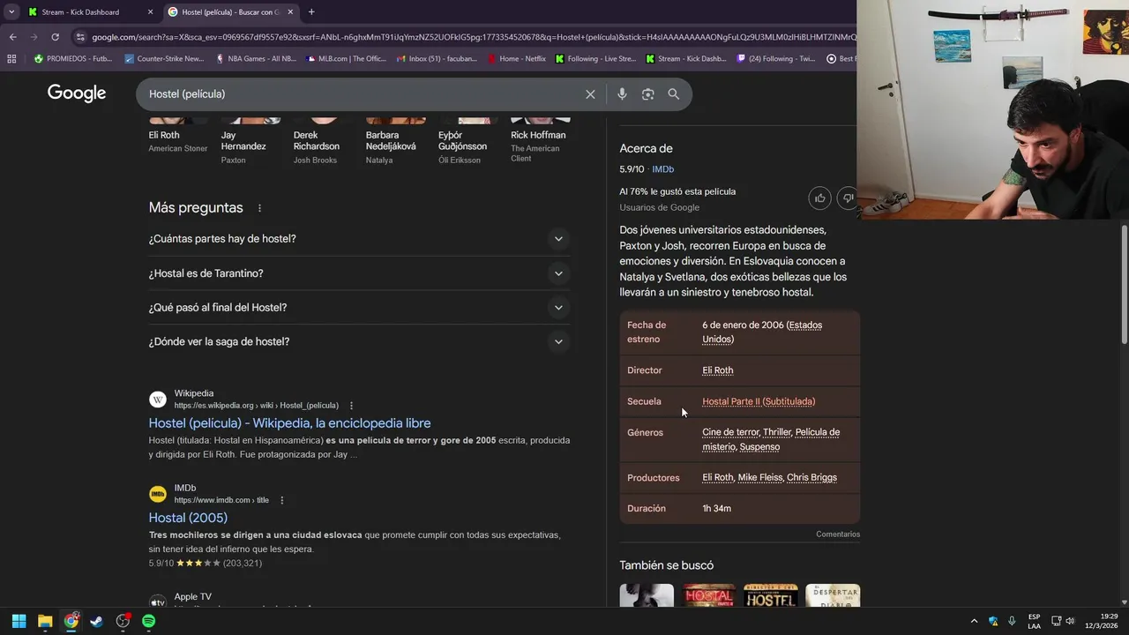Click thumbs down for this movie
The width and height of the screenshot is (1129, 635).
click(x=847, y=198)
